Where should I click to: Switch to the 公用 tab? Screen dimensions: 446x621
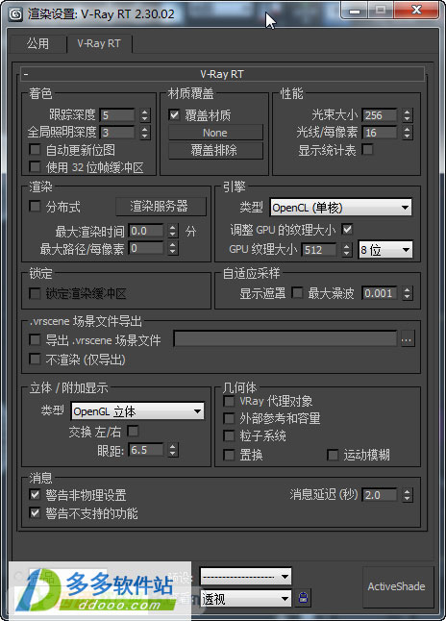tap(38, 43)
